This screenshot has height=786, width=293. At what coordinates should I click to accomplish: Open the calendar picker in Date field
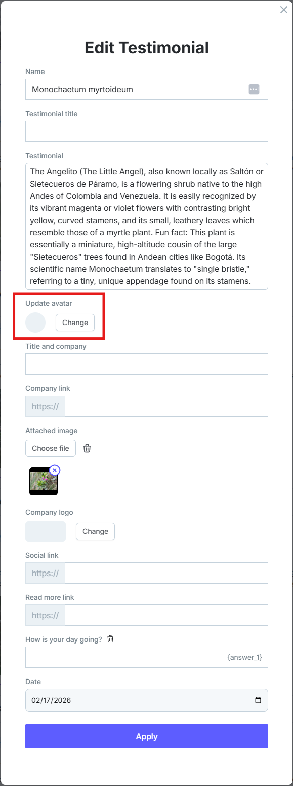258,700
